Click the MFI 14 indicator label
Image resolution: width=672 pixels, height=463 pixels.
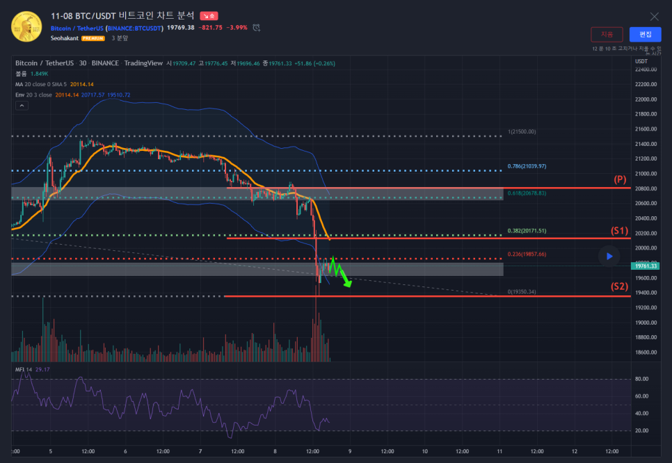24,369
